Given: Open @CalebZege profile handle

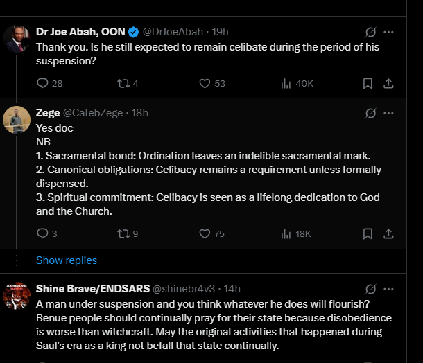Looking at the screenshot, I should tap(93, 113).
